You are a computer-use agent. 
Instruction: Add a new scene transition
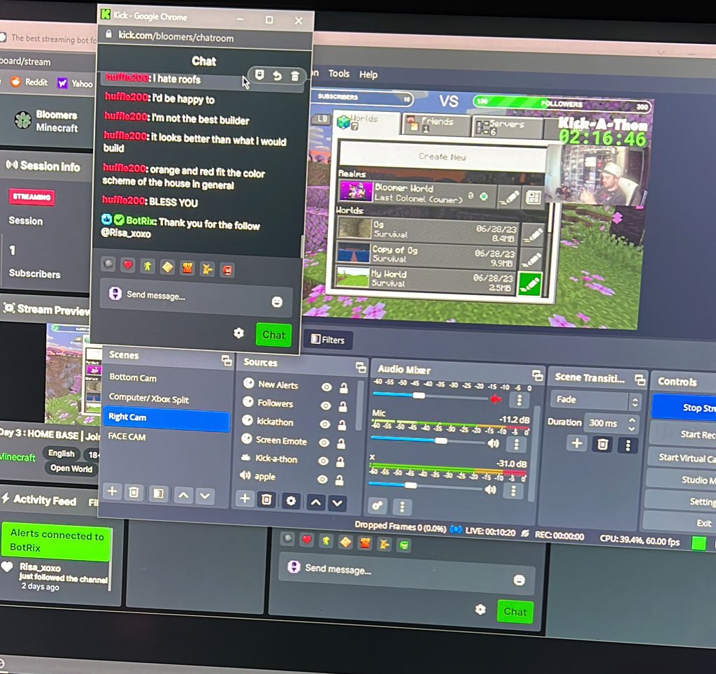(x=577, y=443)
